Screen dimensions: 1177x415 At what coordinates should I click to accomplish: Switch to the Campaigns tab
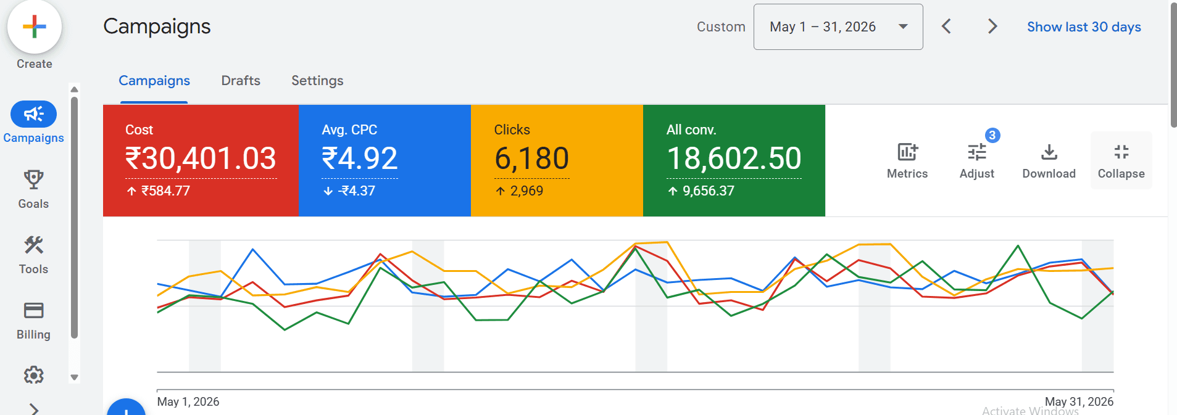point(154,81)
